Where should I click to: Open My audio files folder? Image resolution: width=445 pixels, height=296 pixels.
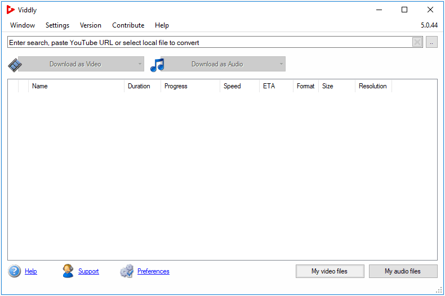[403, 271]
